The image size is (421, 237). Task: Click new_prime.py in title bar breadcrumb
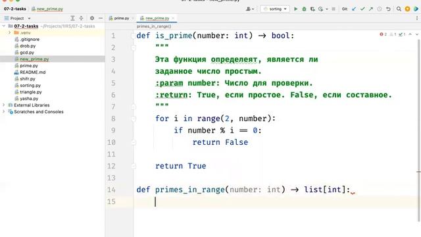[x=50, y=9]
